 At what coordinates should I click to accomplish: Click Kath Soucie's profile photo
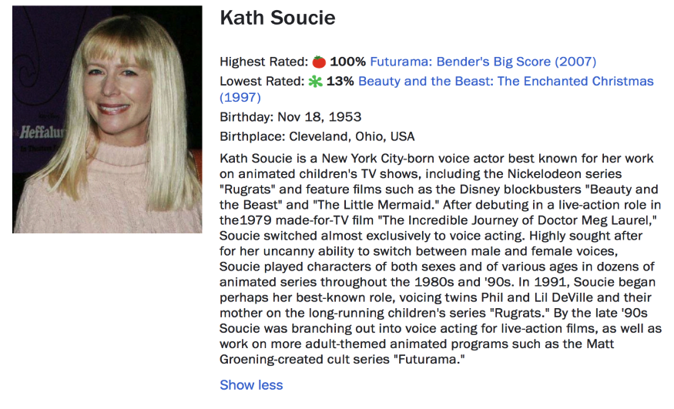point(107,119)
